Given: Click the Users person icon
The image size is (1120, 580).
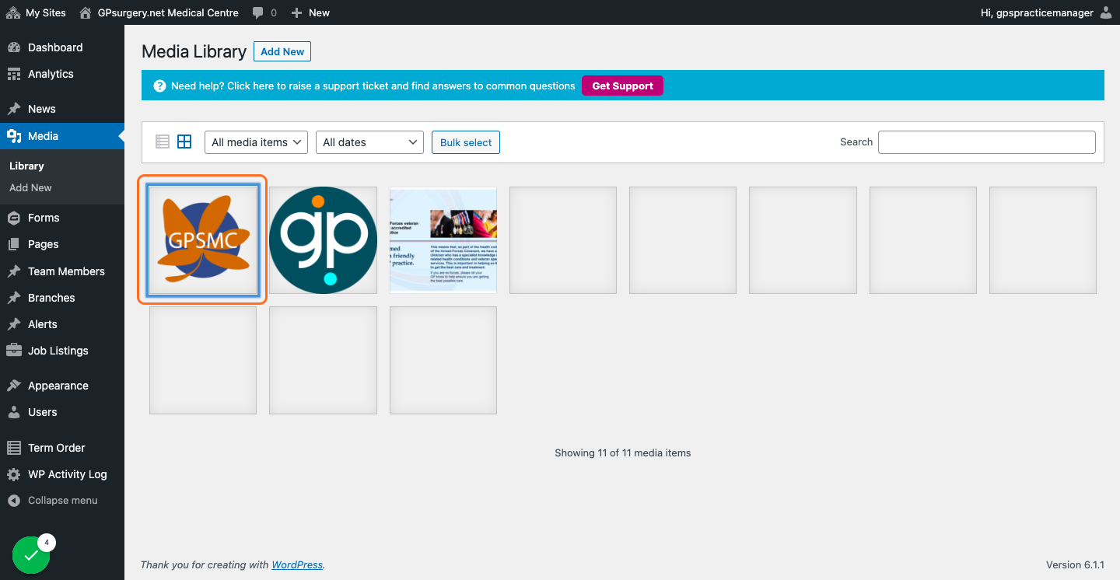Looking at the screenshot, I should pos(14,412).
